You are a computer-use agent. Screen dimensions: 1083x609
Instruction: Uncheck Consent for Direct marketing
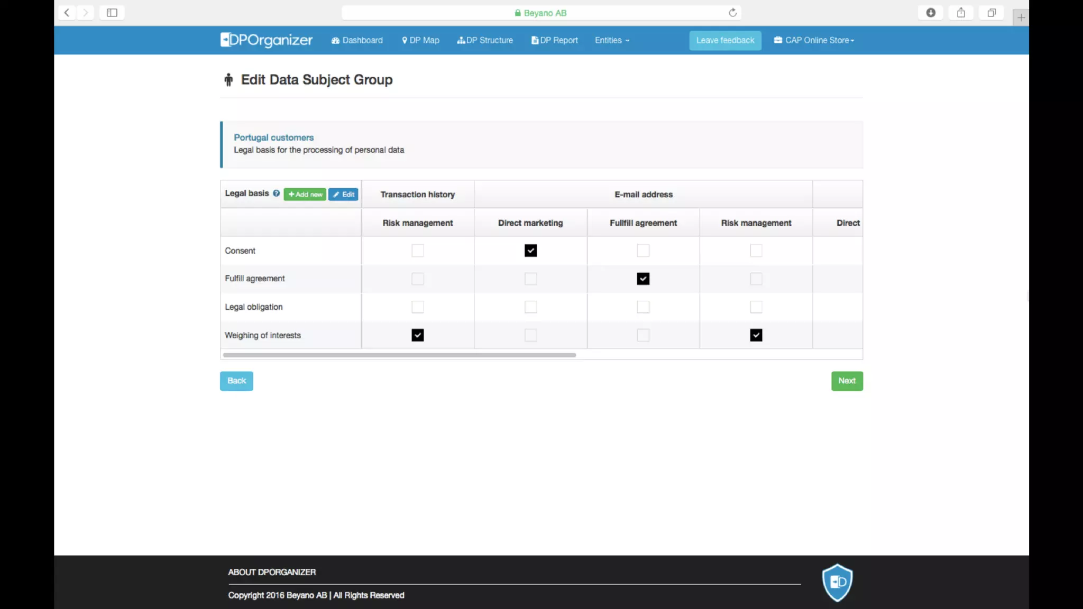tap(530, 251)
